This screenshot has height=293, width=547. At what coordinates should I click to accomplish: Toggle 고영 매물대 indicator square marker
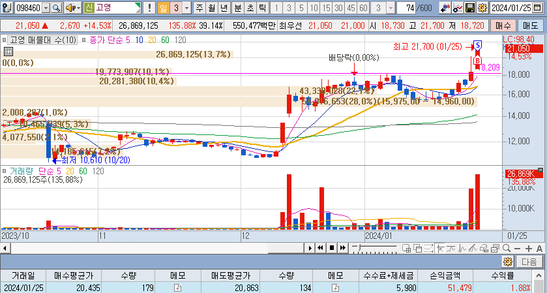coord(4,40)
